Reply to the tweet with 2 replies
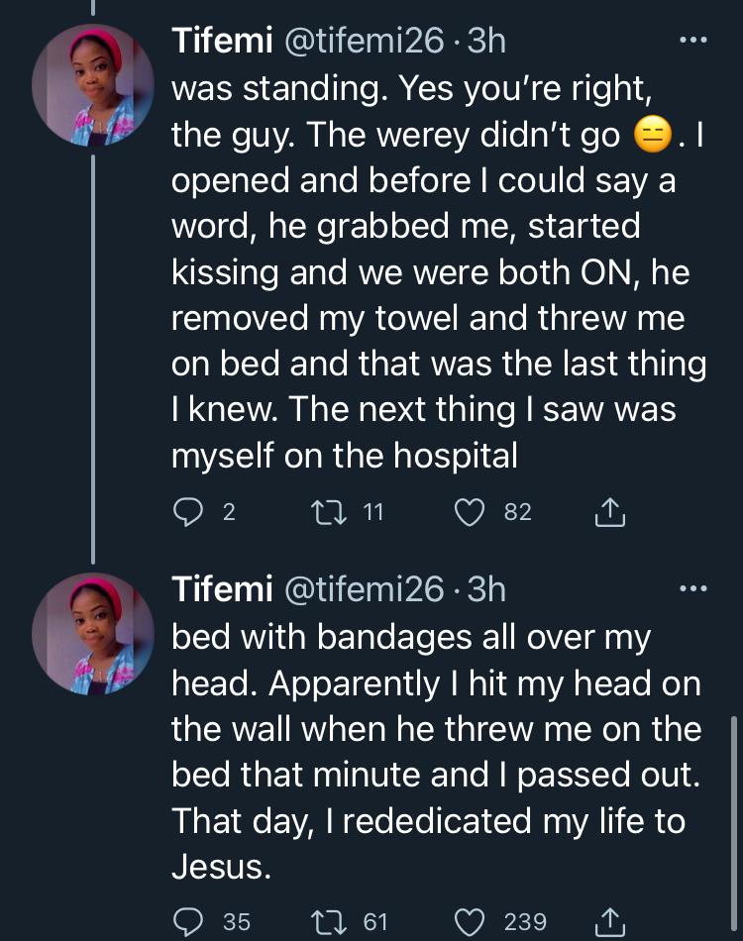The width and height of the screenshot is (743, 941). tap(188, 511)
